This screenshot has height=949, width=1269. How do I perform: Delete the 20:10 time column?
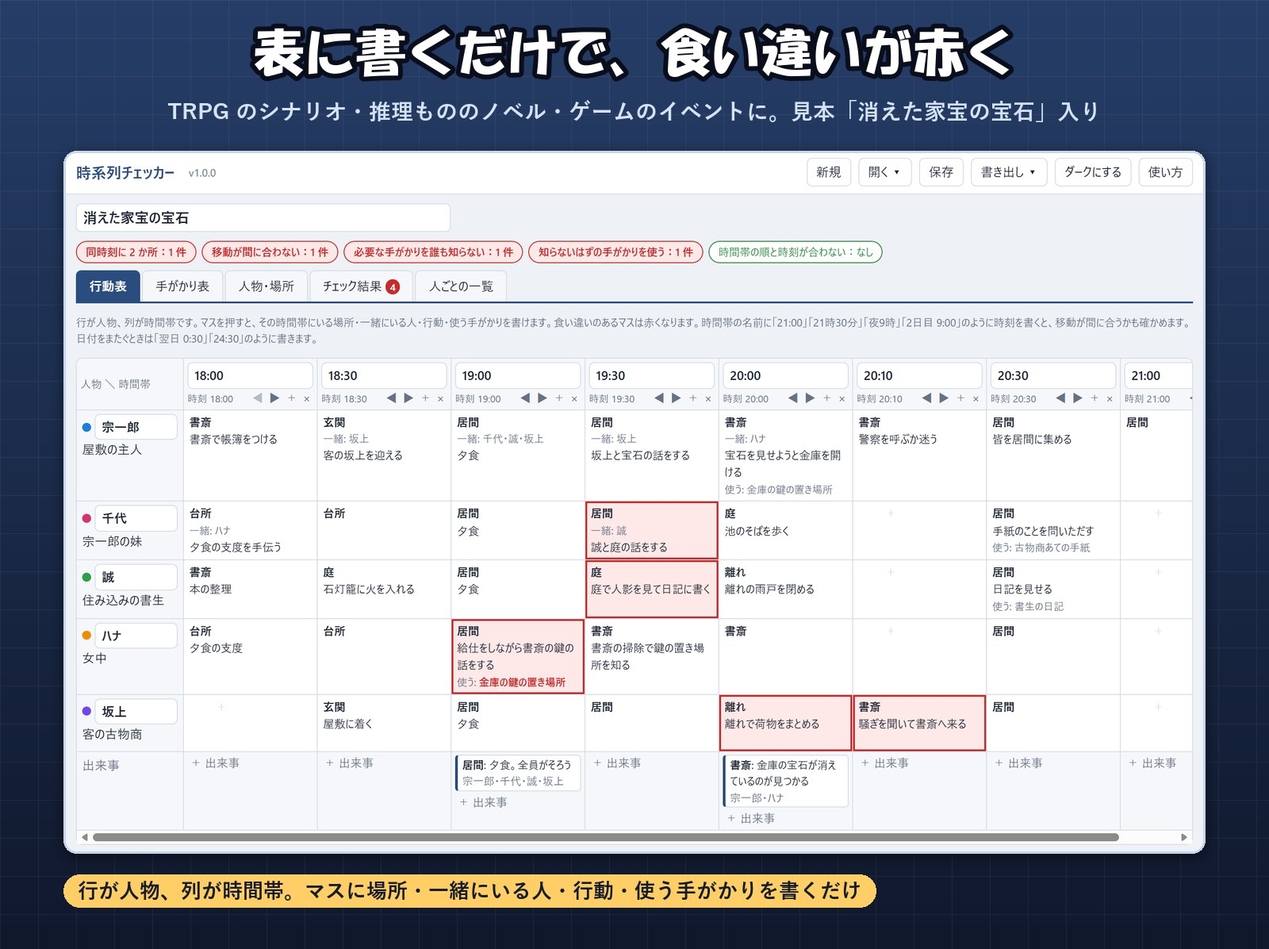pyautogui.click(x=976, y=398)
